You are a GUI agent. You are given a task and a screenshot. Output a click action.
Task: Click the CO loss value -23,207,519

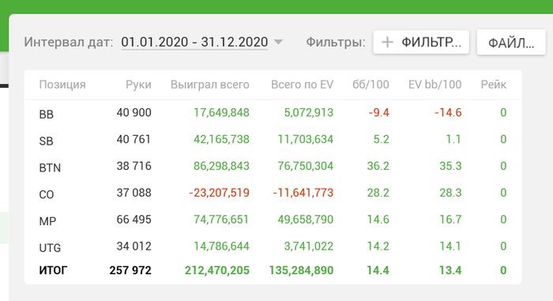(219, 193)
